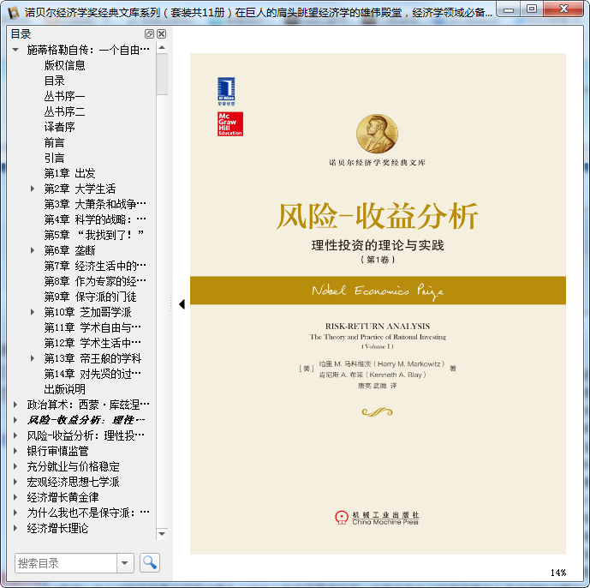Select 第12章 学术生活中…
The image size is (590, 588).
(x=92, y=343)
